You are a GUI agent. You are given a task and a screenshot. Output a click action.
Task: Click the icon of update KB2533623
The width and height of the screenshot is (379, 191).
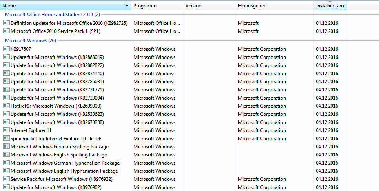click(x=7, y=114)
